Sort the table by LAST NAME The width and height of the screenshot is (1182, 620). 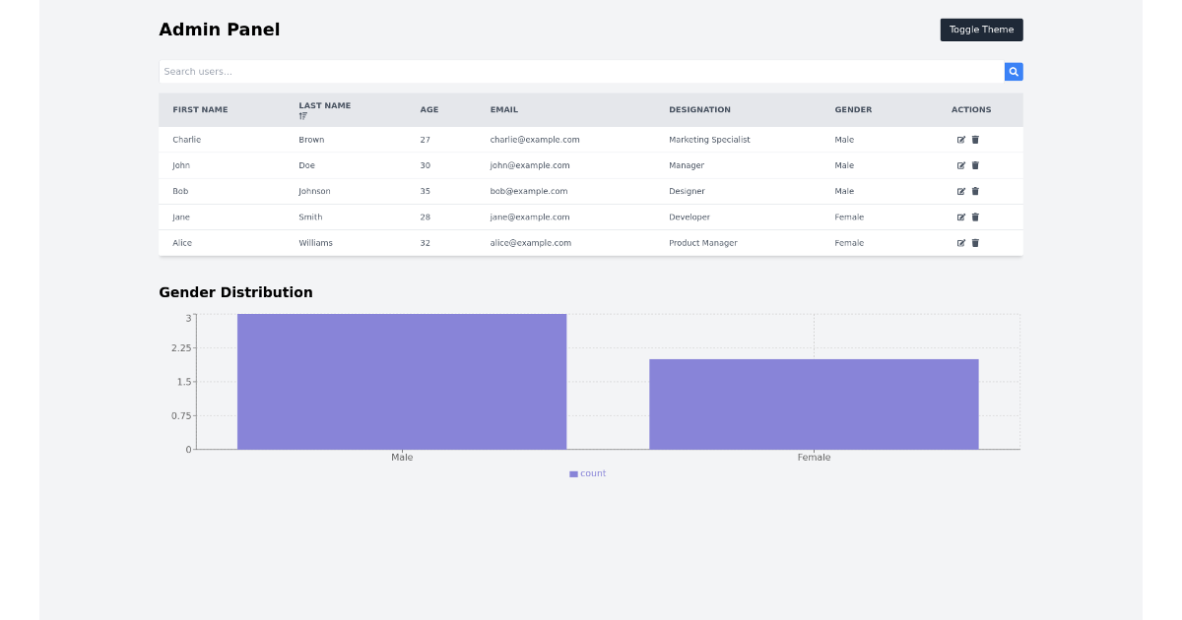click(x=324, y=104)
